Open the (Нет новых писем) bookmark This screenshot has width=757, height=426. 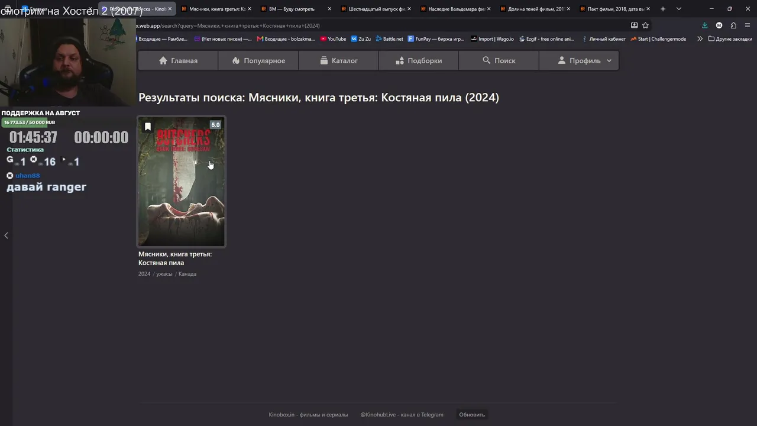[223, 39]
